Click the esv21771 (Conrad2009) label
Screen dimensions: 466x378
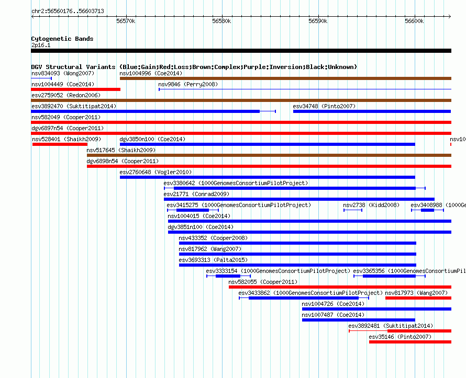pos(196,194)
